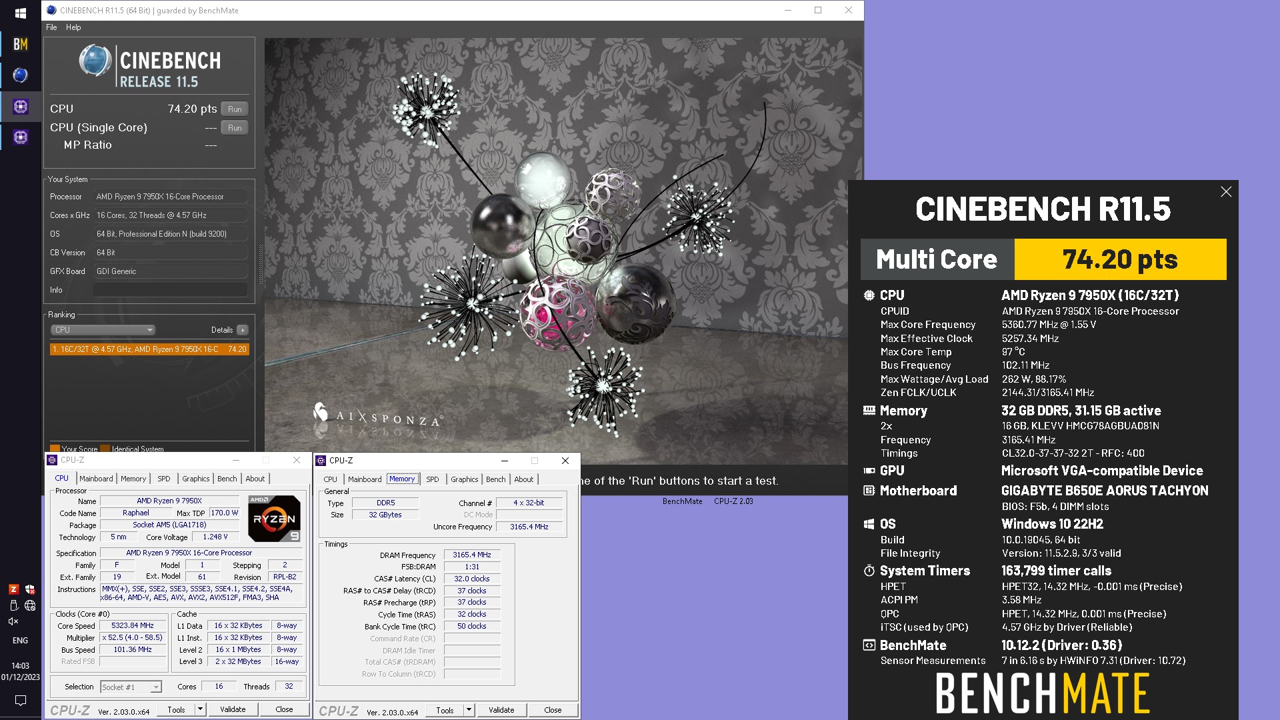The width and height of the screenshot is (1280, 720).
Task: Open the Windows Security shield tray icon
Action: [30, 589]
